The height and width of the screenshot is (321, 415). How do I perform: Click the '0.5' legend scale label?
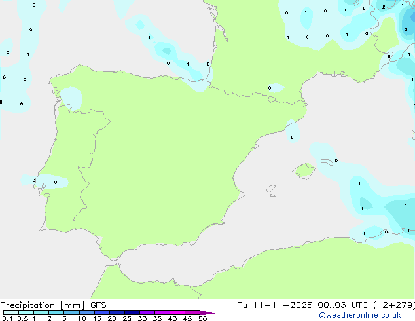[22, 318]
